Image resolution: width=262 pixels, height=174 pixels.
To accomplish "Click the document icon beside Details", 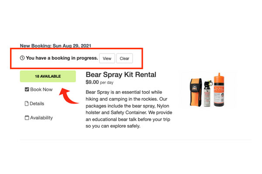I will click(x=27, y=104).
